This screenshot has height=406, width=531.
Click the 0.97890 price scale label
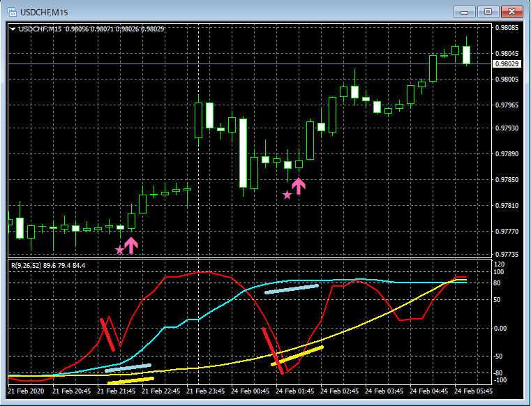507,153
